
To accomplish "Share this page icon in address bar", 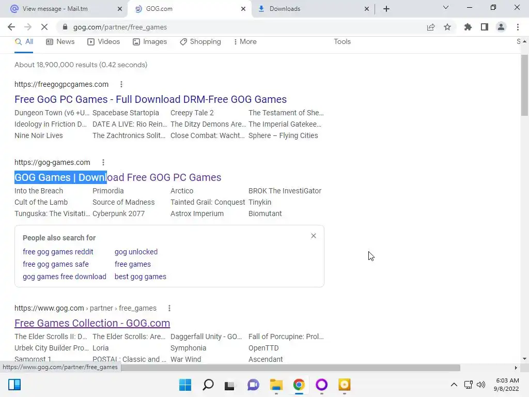I will 431,27.
